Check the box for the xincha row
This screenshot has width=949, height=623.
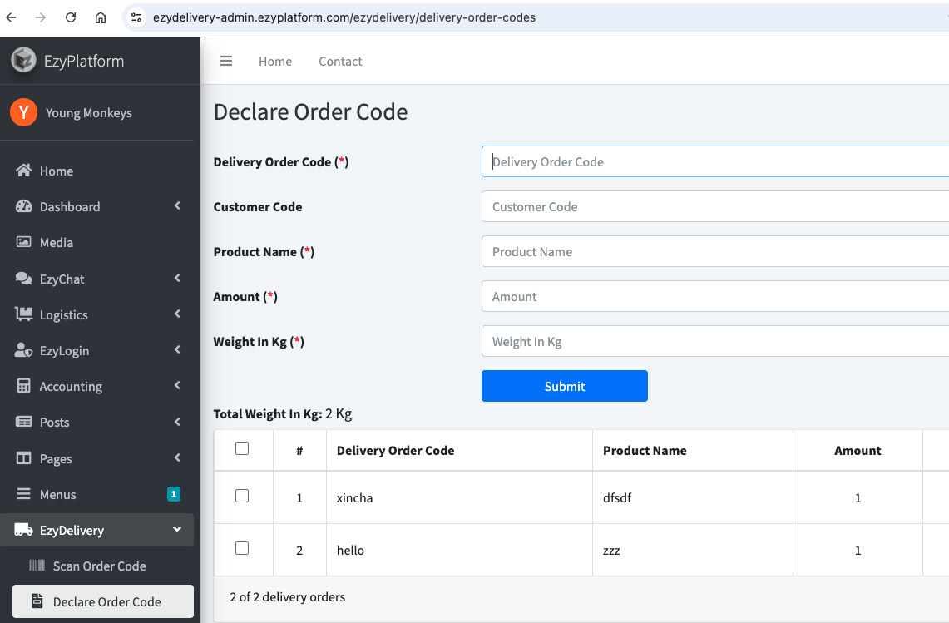pos(242,497)
